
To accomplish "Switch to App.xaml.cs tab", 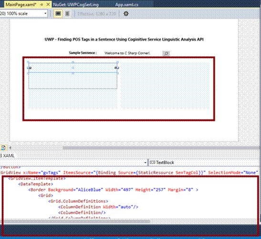I will pos(126,4).
